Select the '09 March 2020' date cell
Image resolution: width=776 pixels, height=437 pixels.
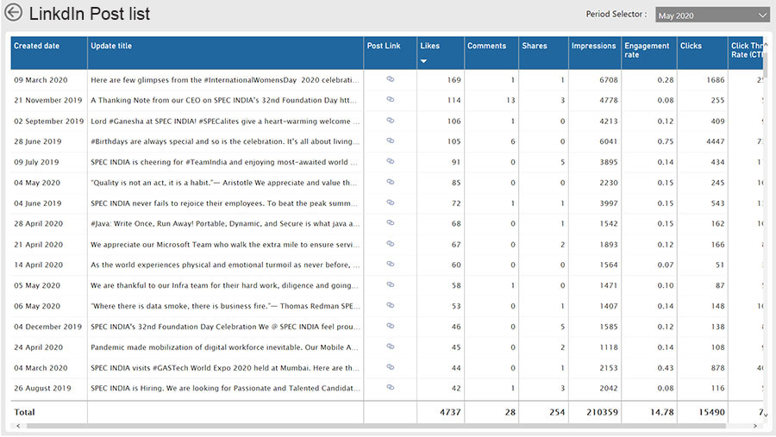(x=41, y=79)
